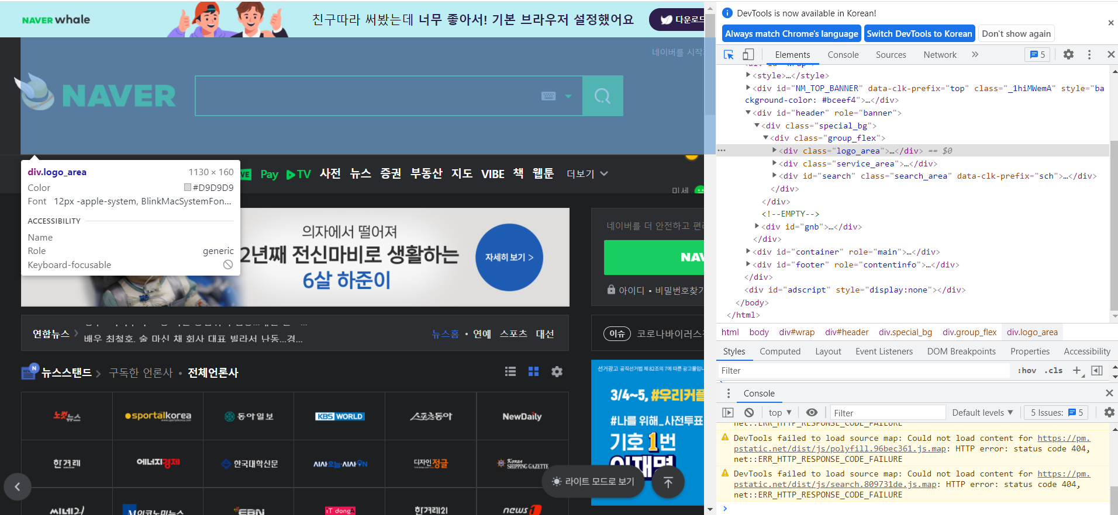The height and width of the screenshot is (515, 1118).
Task: Close the DevTools panel
Action: coord(1110,54)
